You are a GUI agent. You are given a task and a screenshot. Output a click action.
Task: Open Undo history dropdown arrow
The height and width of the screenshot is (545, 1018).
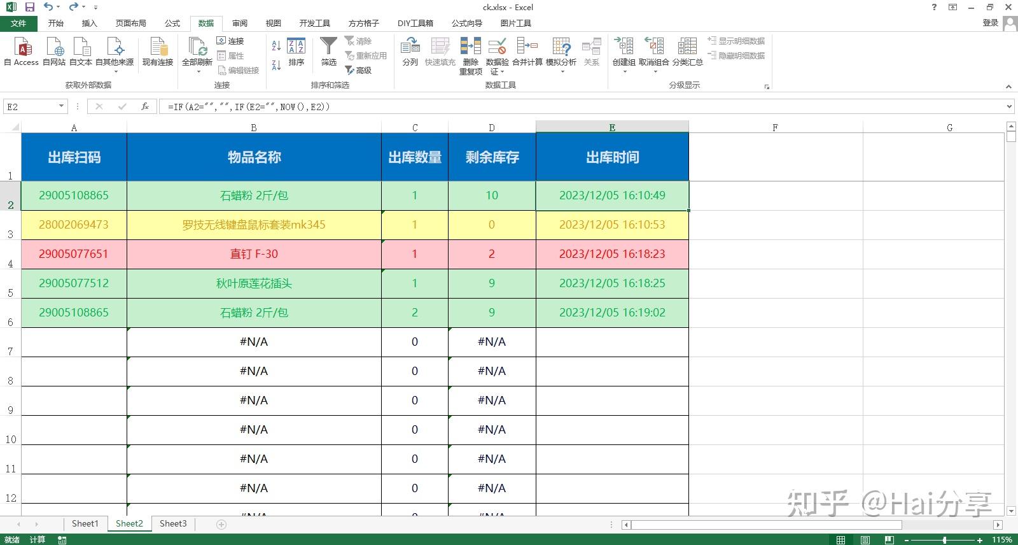[59, 7]
